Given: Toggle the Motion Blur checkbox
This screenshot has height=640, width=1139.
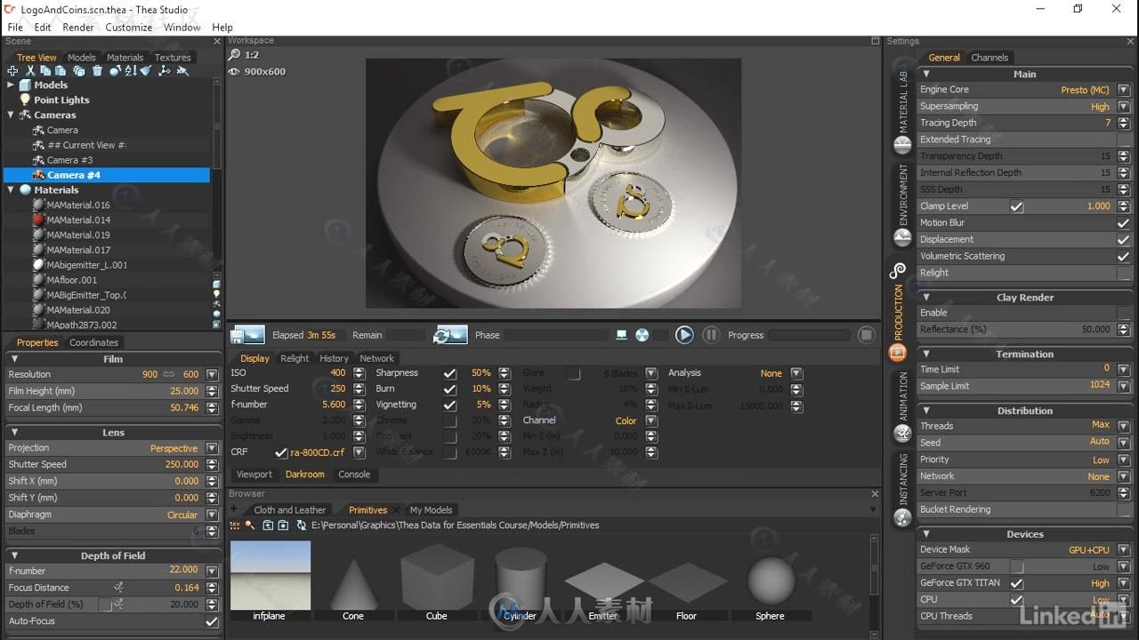Looking at the screenshot, I should [1123, 223].
